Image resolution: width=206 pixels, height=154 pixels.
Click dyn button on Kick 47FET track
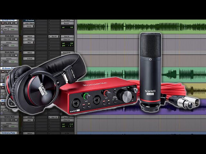[x=5, y=29]
